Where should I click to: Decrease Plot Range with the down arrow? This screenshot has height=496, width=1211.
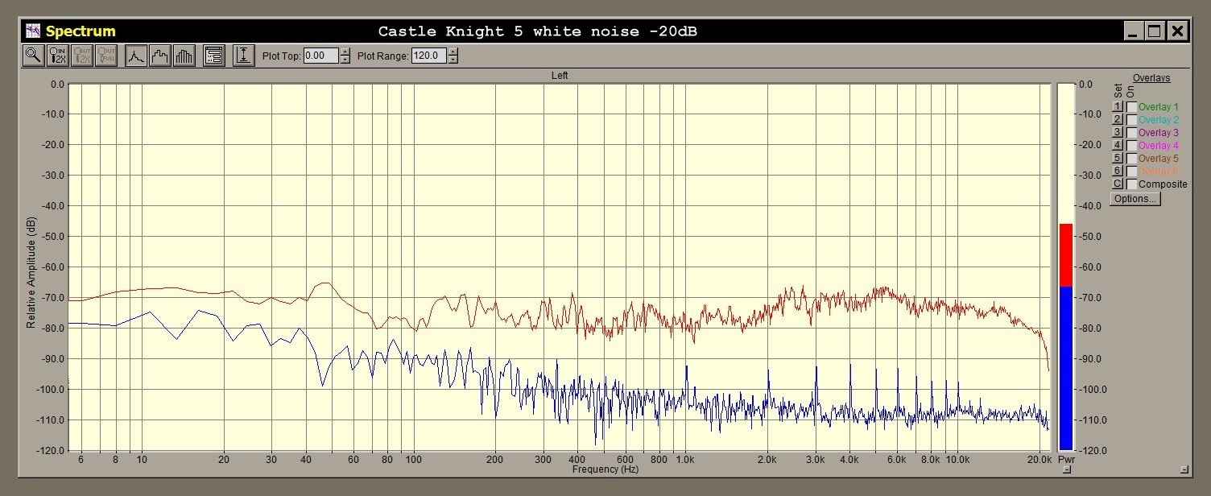tap(453, 60)
